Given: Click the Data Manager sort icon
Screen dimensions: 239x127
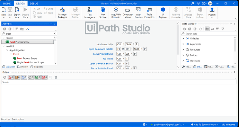Looking at the screenshot, I should (x=218, y=29).
